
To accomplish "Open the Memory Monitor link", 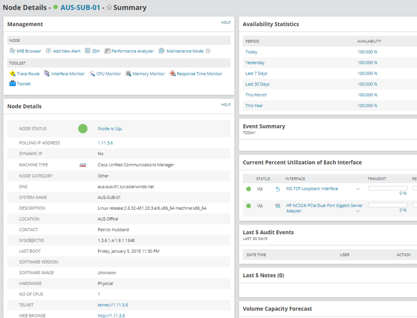I will [x=149, y=74].
